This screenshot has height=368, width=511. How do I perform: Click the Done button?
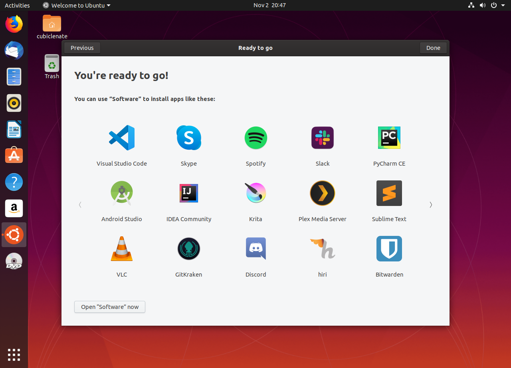point(433,47)
